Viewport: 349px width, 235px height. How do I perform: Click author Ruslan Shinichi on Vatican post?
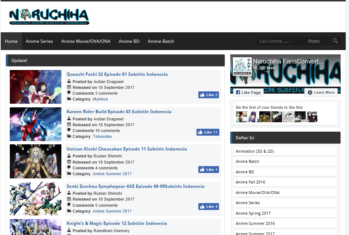point(108,156)
